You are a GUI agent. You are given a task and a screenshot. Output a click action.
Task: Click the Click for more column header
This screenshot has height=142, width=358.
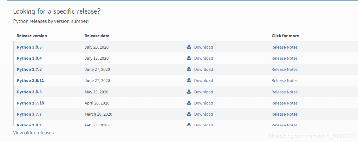(x=285, y=36)
